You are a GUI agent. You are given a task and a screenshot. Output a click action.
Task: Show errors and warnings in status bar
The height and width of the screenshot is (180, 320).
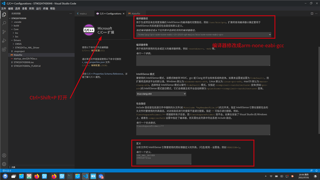pyautogui.click(x=7, y=170)
